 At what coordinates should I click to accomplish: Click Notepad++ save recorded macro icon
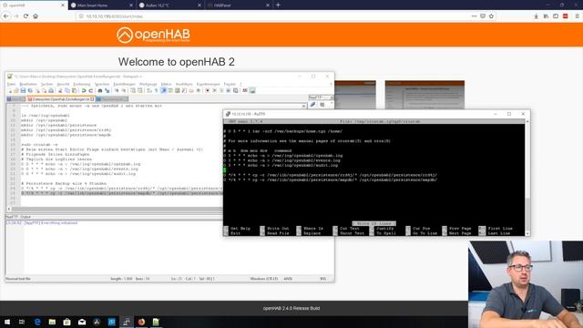pos(236,91)
